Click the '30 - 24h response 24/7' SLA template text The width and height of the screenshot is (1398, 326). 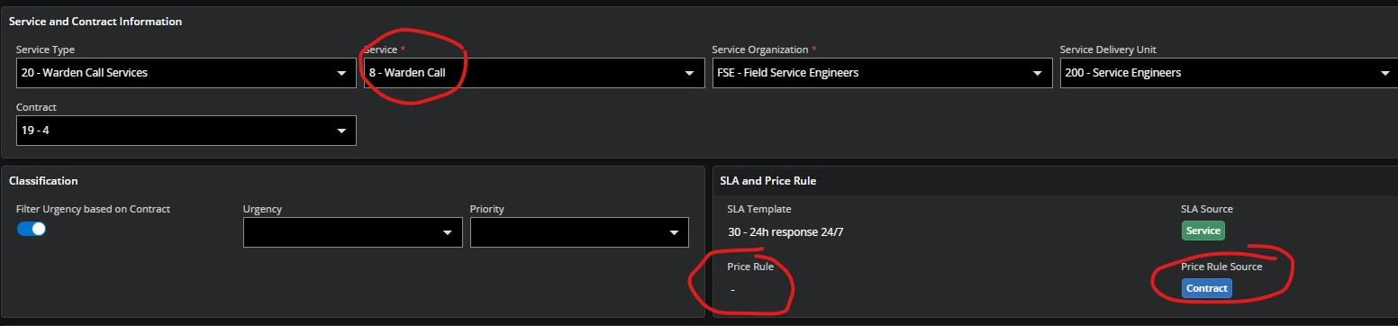click(785, 232)
